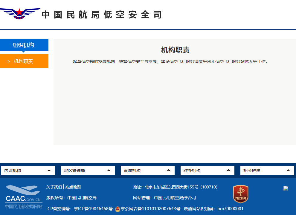The width and height of the screenshot is (296, 215).
Task: Click the police badge icon before 京公网安备
Action: click(x=118, y=209)
